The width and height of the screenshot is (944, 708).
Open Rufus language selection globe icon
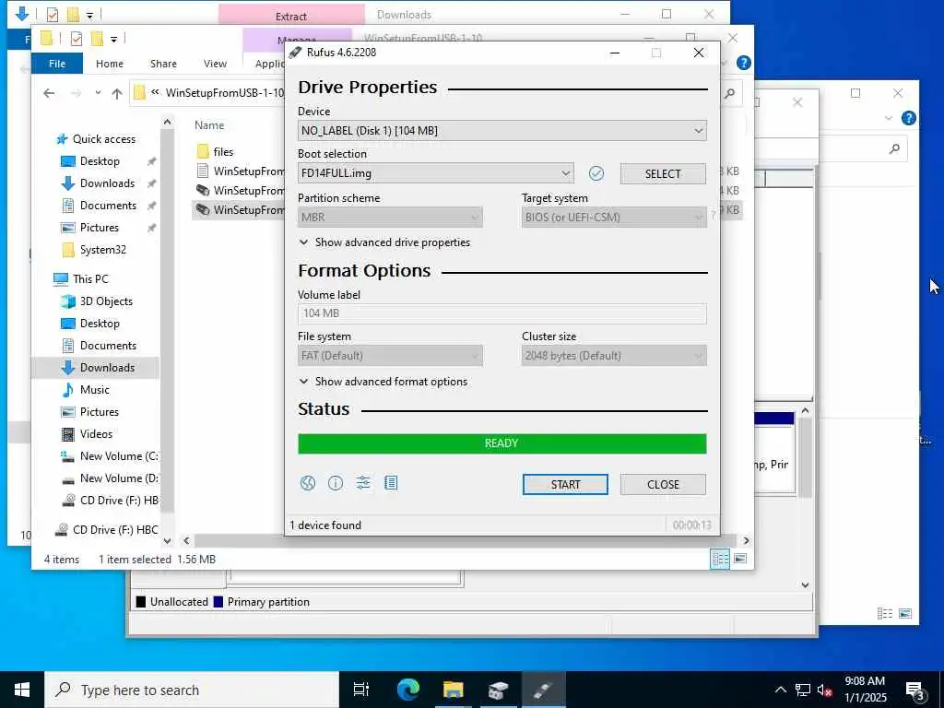click(308, 483)
